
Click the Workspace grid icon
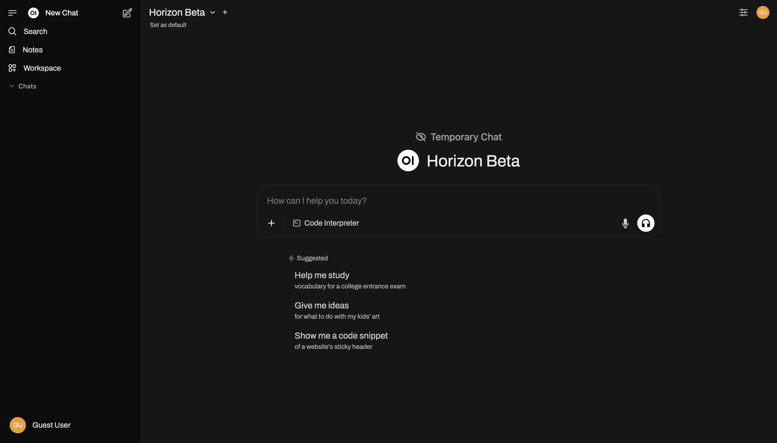click(12, 68)
